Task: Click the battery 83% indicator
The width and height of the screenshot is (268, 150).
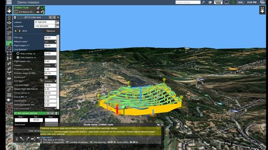Action: (x=240, y=2)
